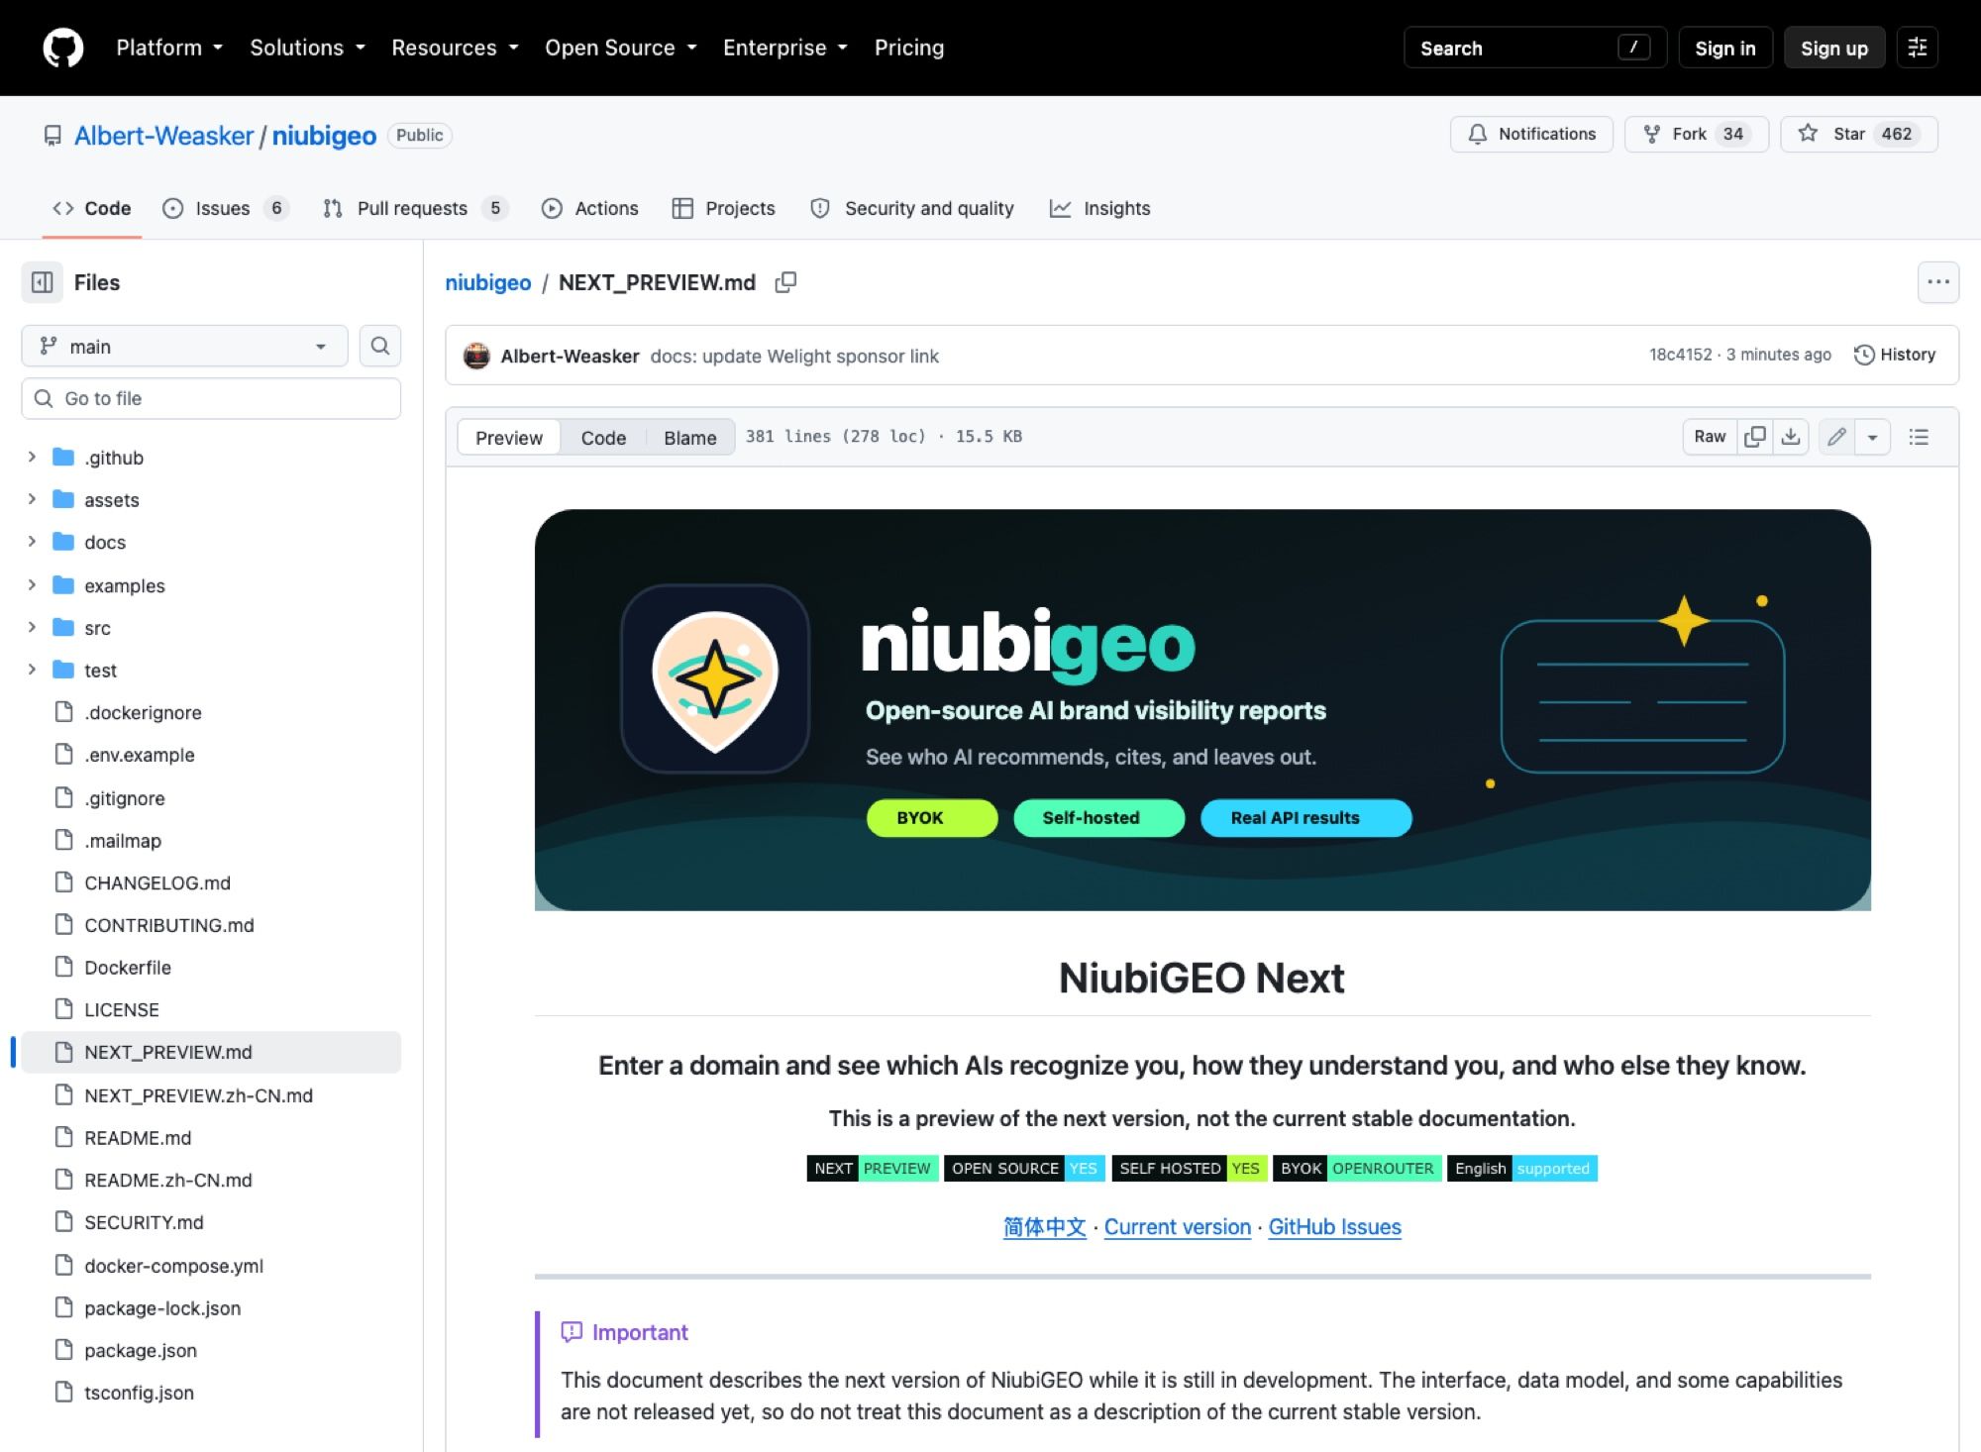Fork the niubigeo repository
The width and height of the screenshot is (1981, 1452).
[1696, 134]
